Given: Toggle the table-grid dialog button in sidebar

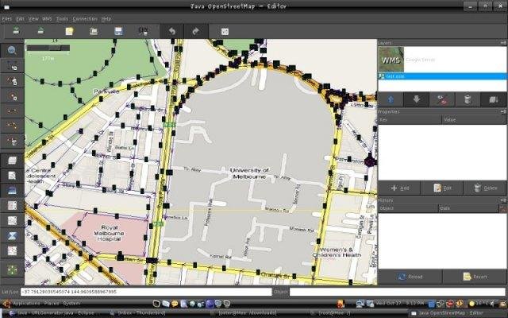Looking at the screenshot, I should point(12,205).
